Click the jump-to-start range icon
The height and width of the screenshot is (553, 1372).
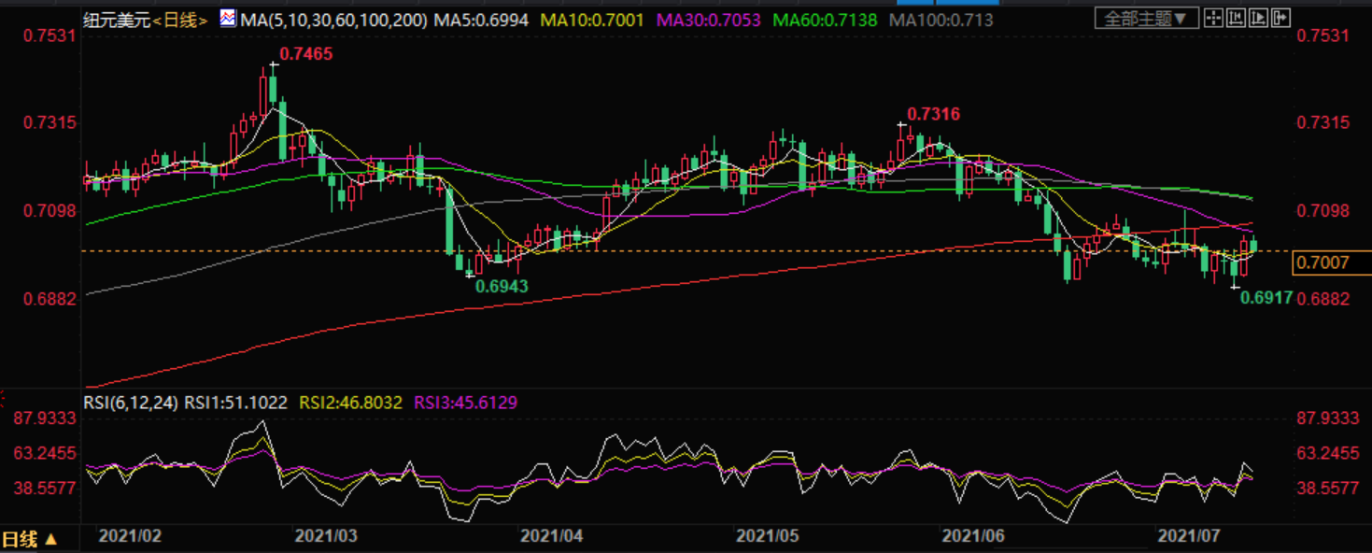pos(1236,18)
